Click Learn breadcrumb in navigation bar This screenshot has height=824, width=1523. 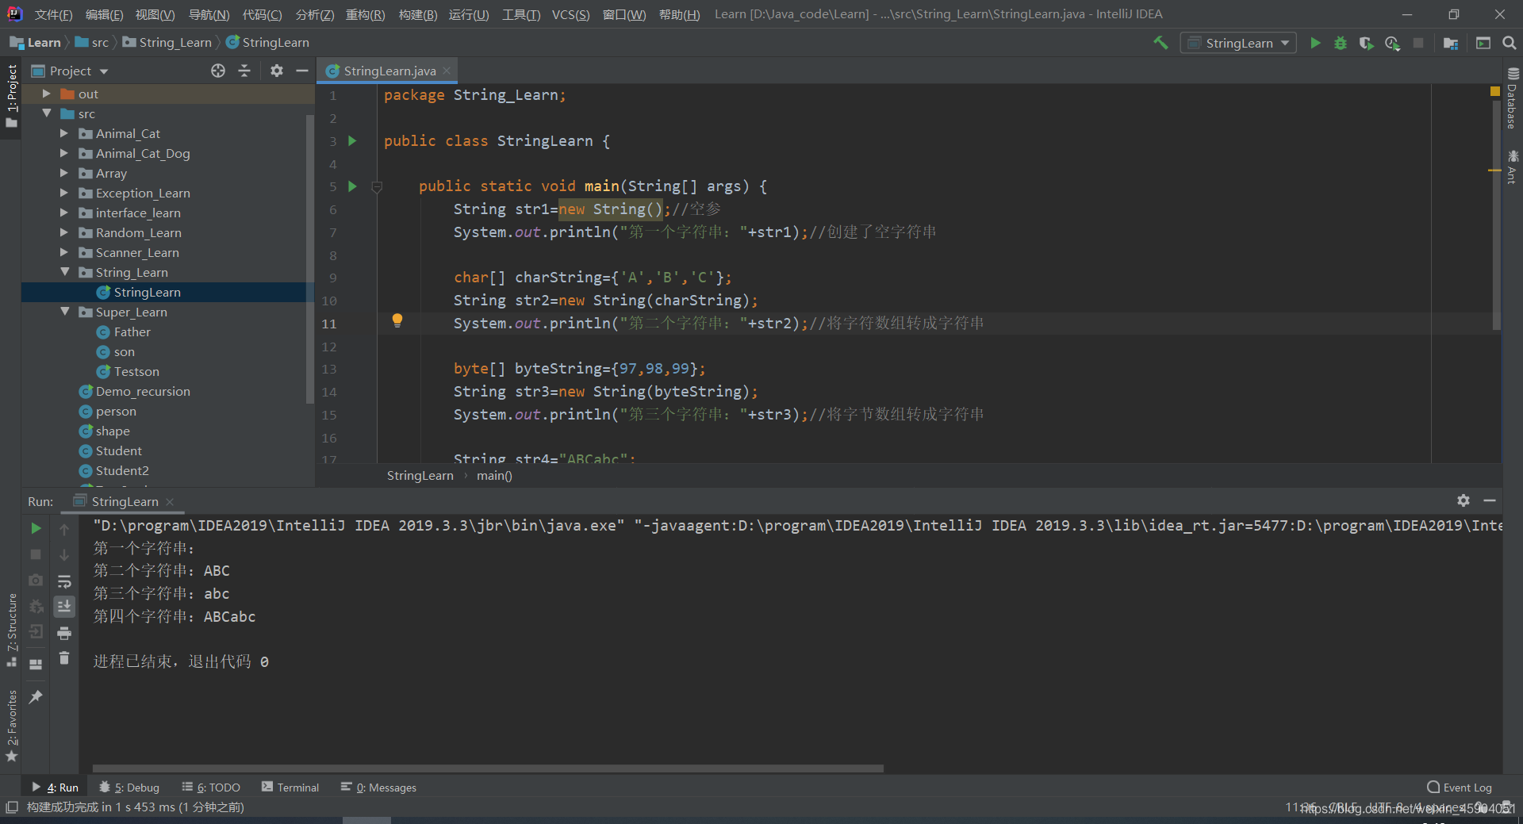point(36,43)
